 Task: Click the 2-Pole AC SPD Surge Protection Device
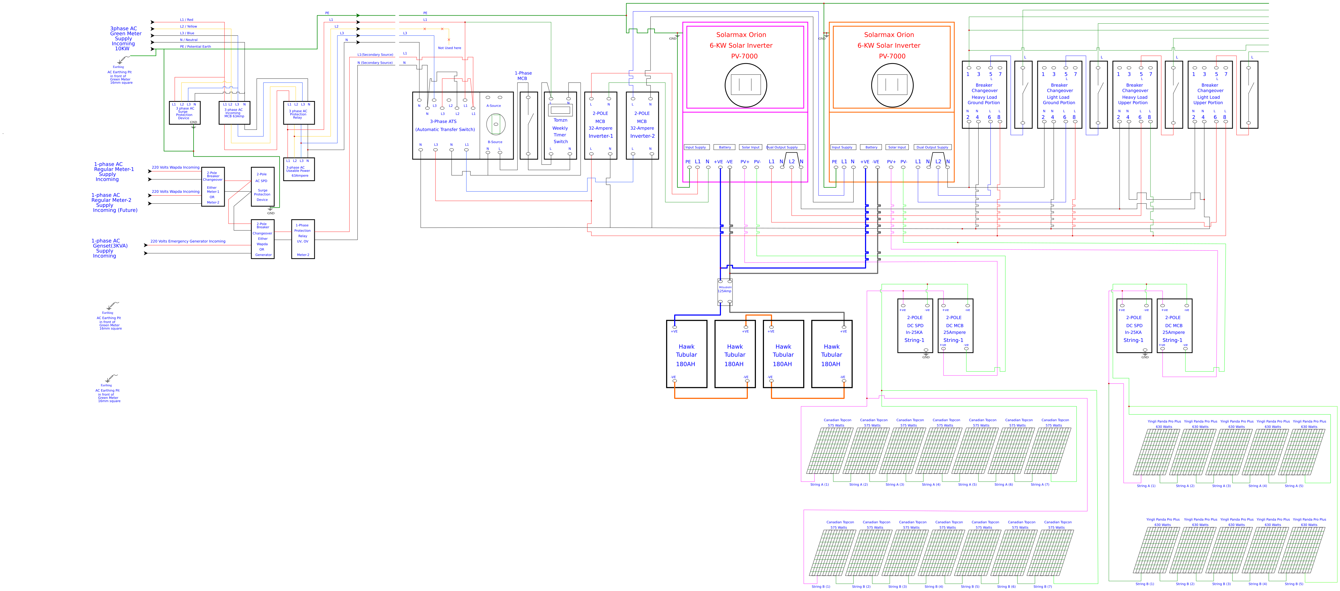coord(262,187)
